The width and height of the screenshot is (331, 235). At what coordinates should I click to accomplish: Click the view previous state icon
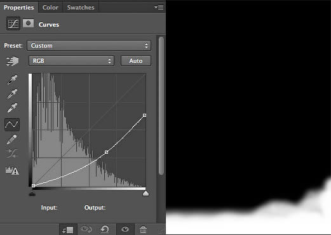[86, 229]
